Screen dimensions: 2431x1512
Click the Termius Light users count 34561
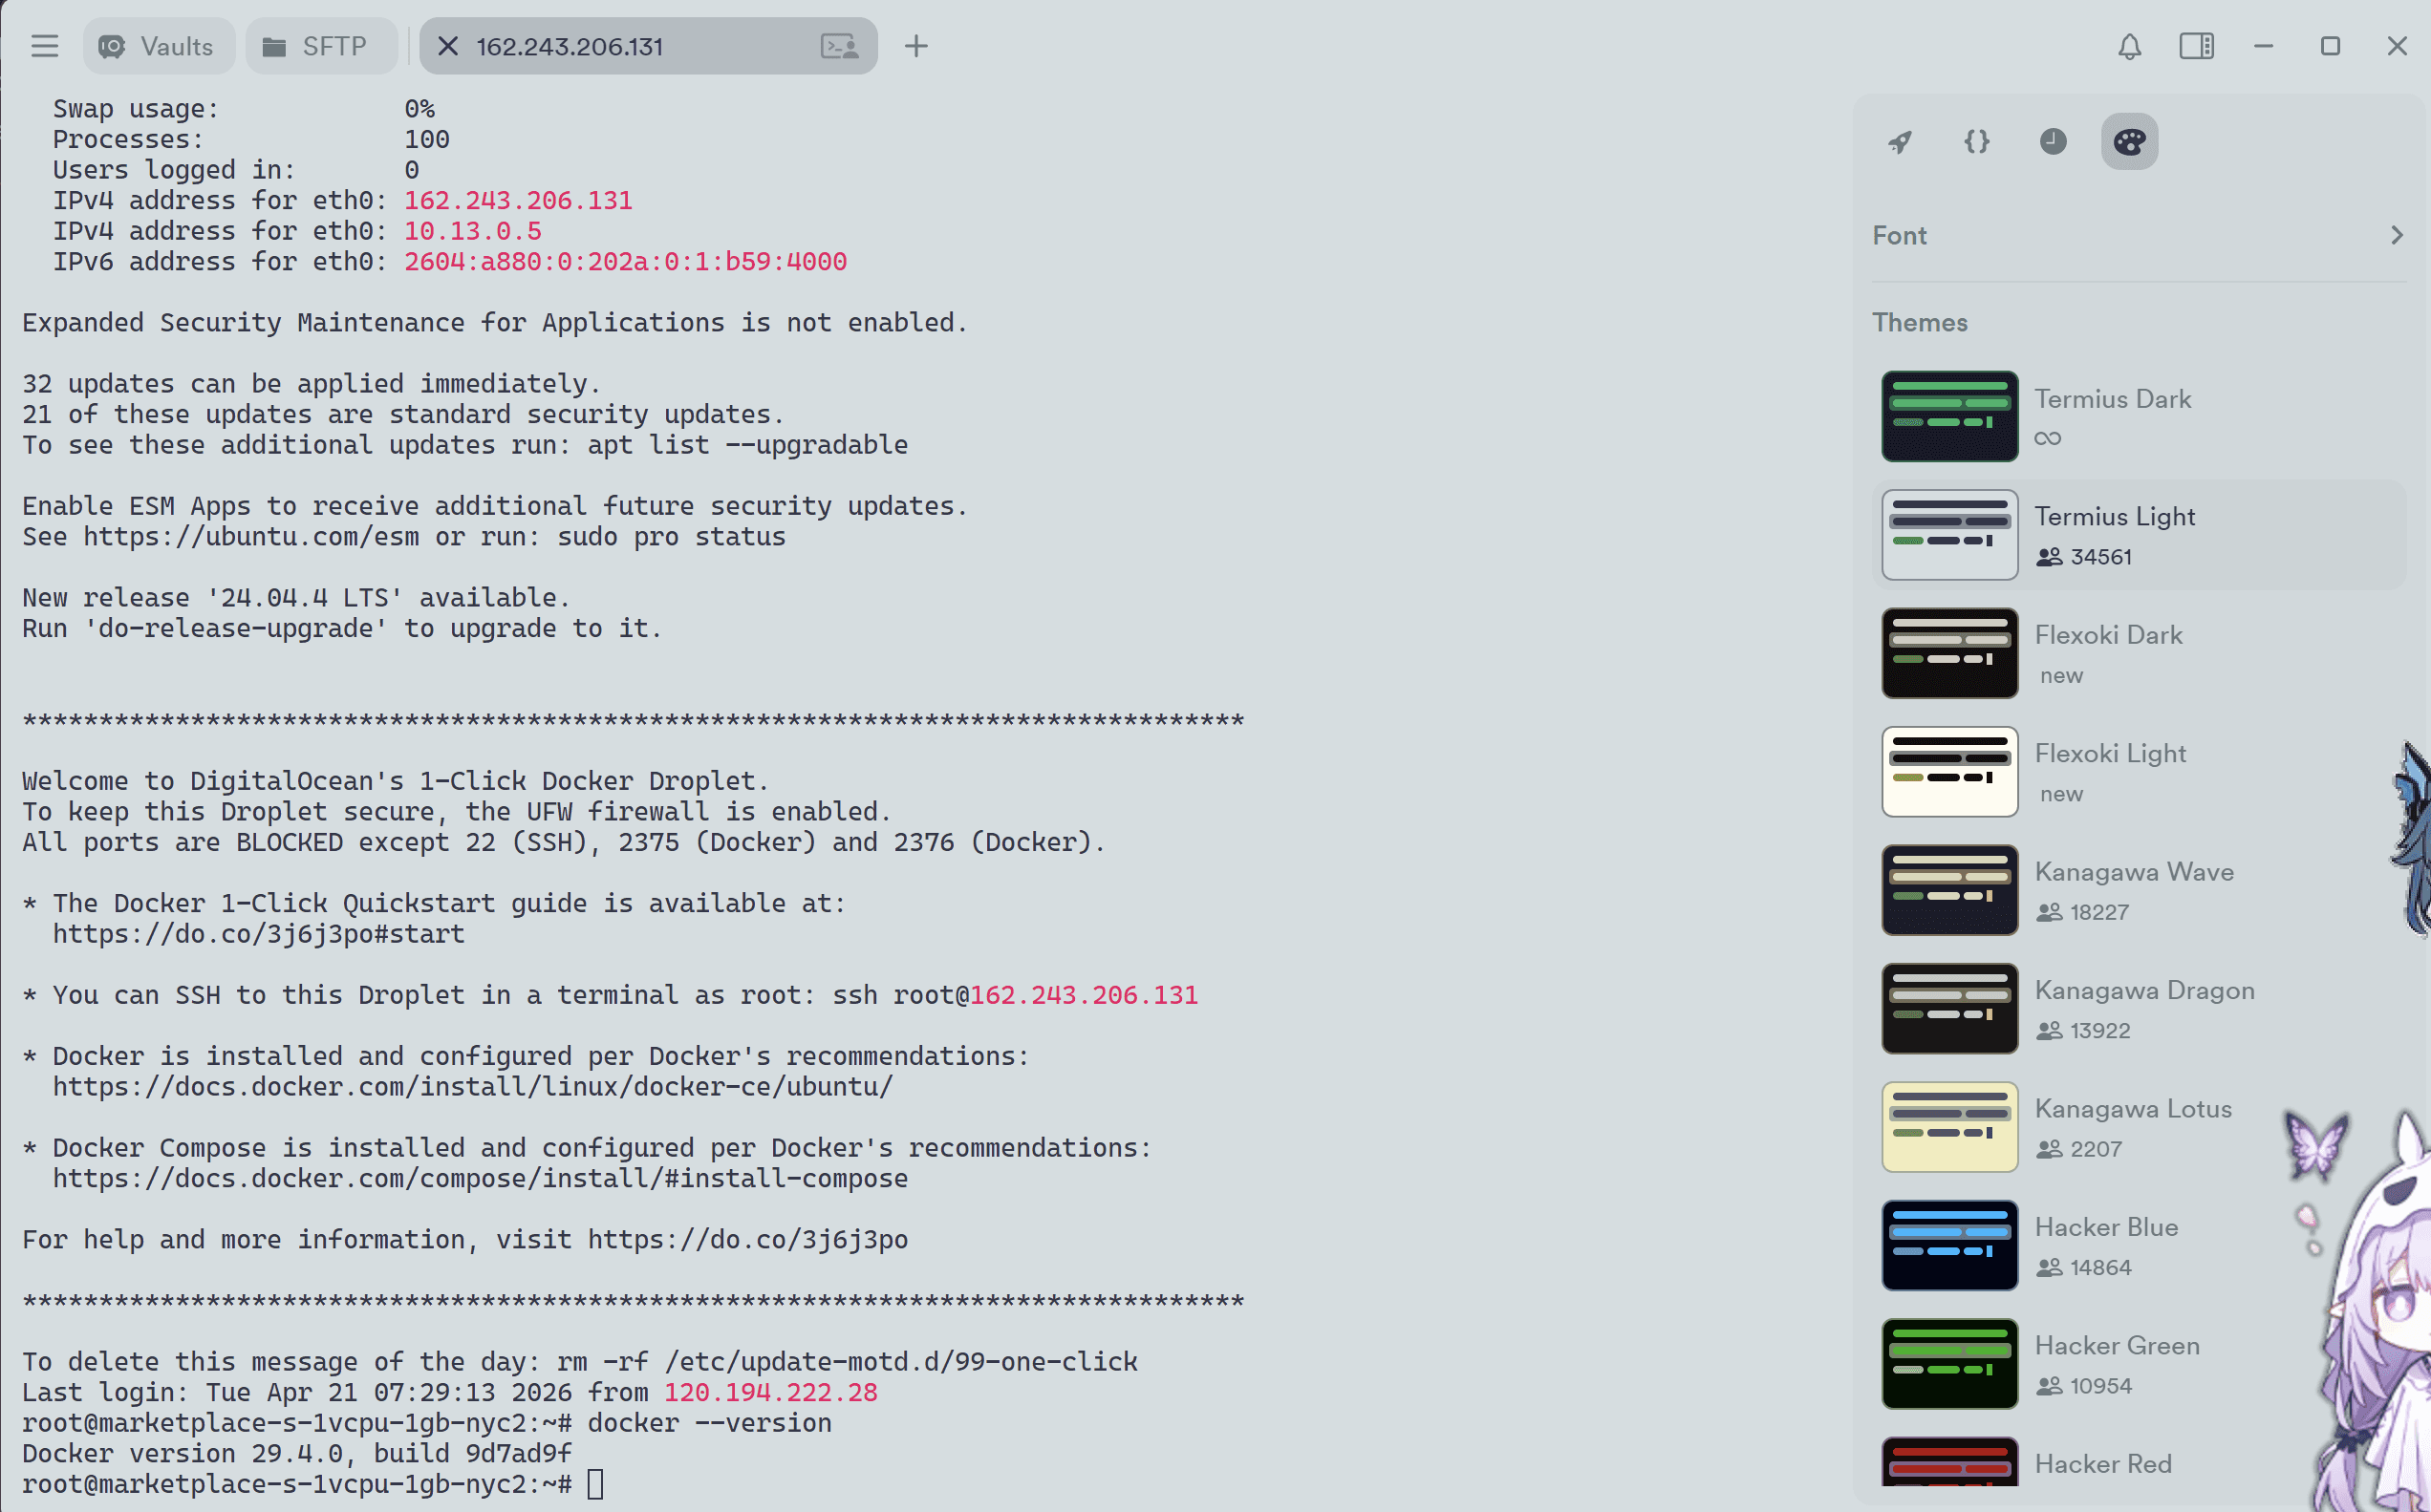[2084, 557]
